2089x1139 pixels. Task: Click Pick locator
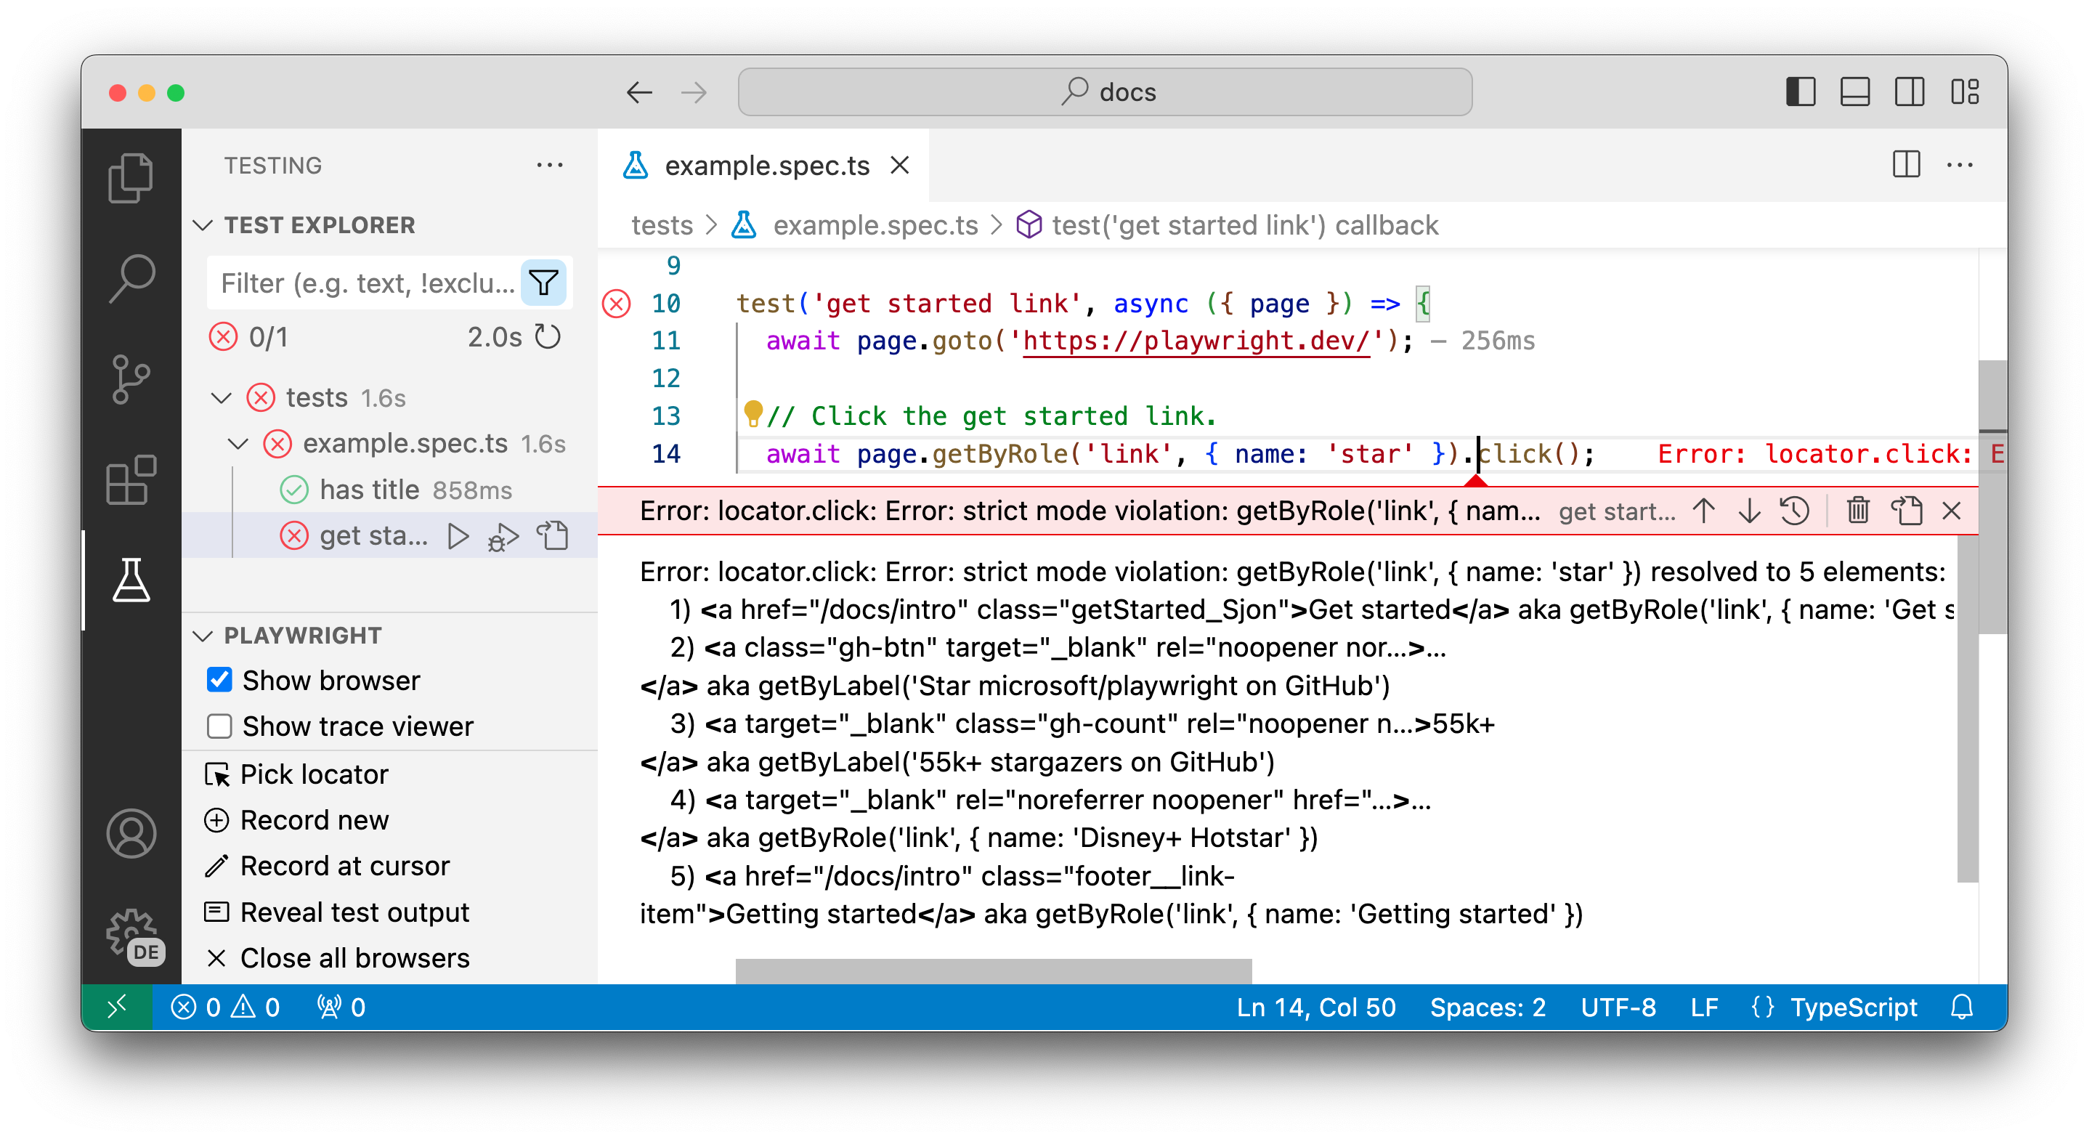coord(314,774)
